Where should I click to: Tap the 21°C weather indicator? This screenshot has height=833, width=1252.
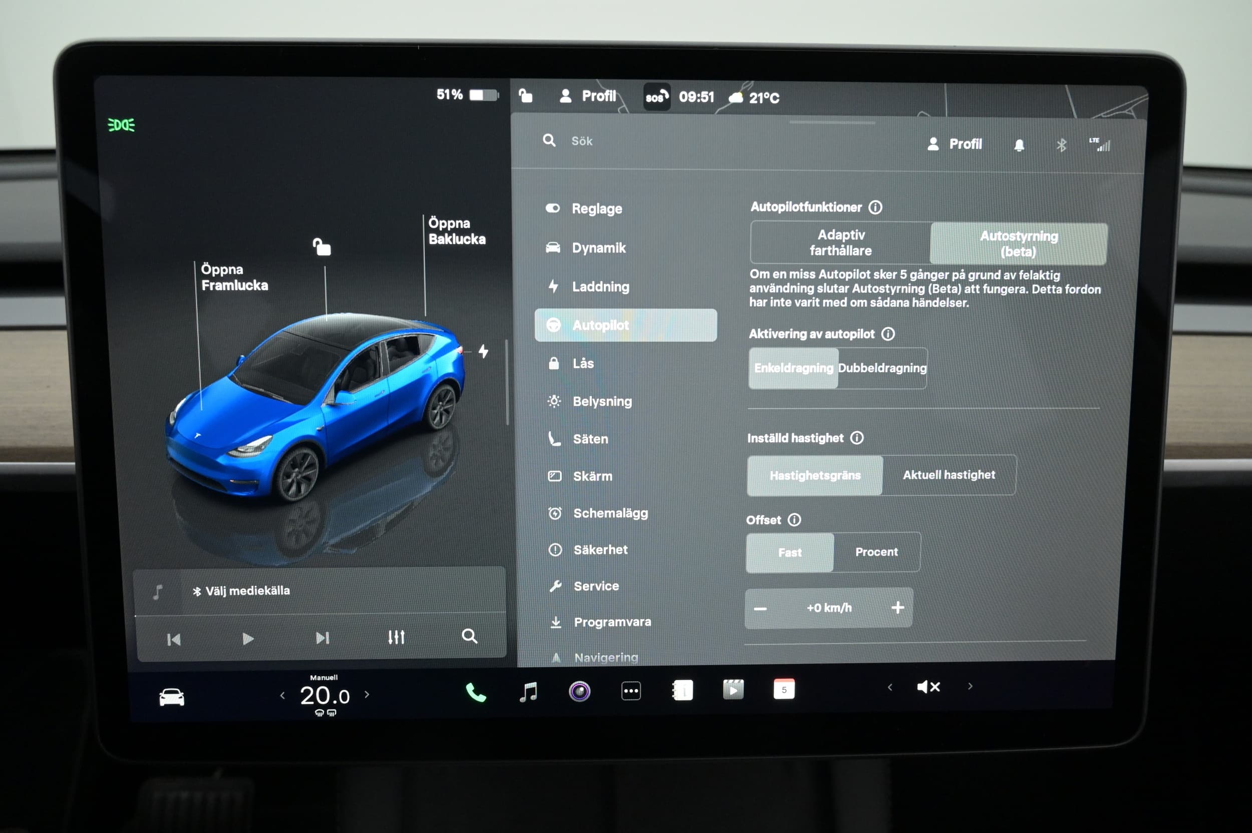click(754, 98)
